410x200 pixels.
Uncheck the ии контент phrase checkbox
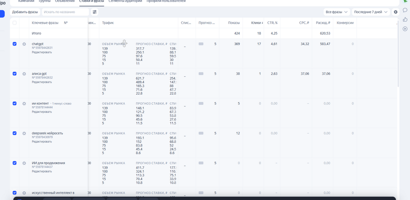click(x=15, y=103)
